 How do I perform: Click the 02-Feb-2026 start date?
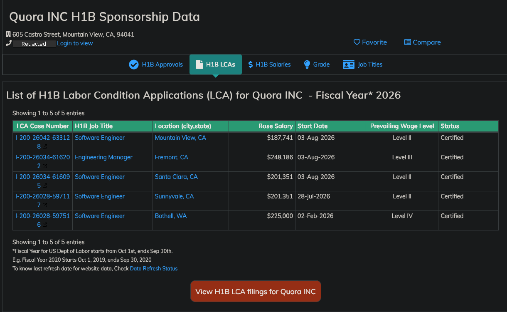[x=316, y=216]
